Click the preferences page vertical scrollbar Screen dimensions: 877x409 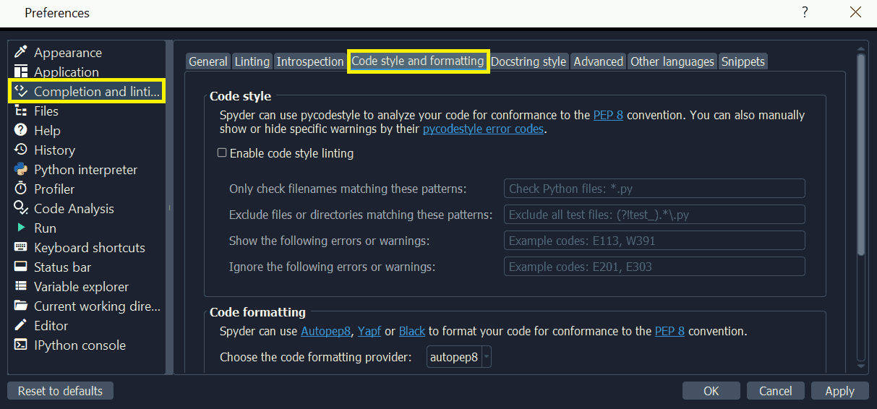pyautogui.click(x=861, y=154)
